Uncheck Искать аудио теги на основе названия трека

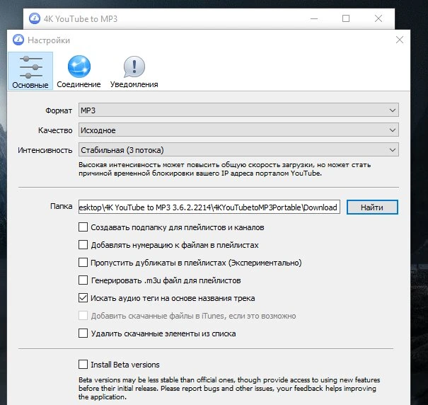(x=83, y=298)
